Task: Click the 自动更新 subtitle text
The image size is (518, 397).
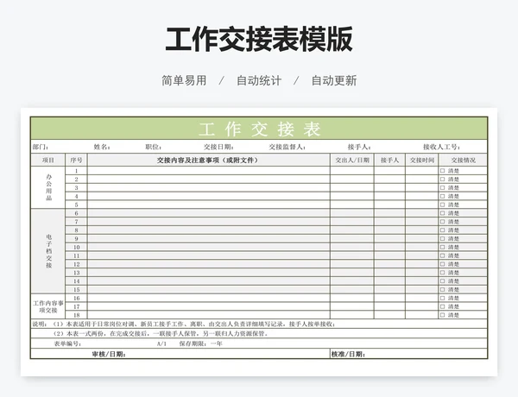Action: (x=334, y=80)
